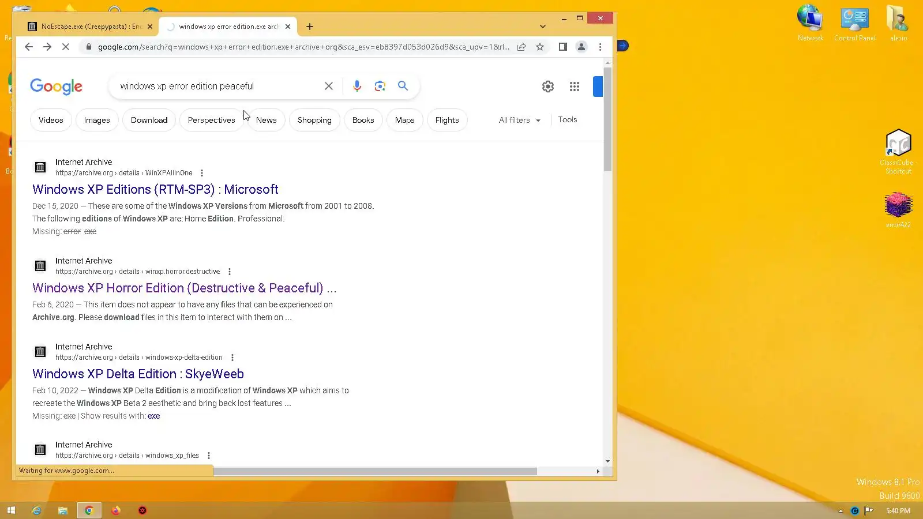
Task: View site information via the lock icon
Action: tap(88, 47)
